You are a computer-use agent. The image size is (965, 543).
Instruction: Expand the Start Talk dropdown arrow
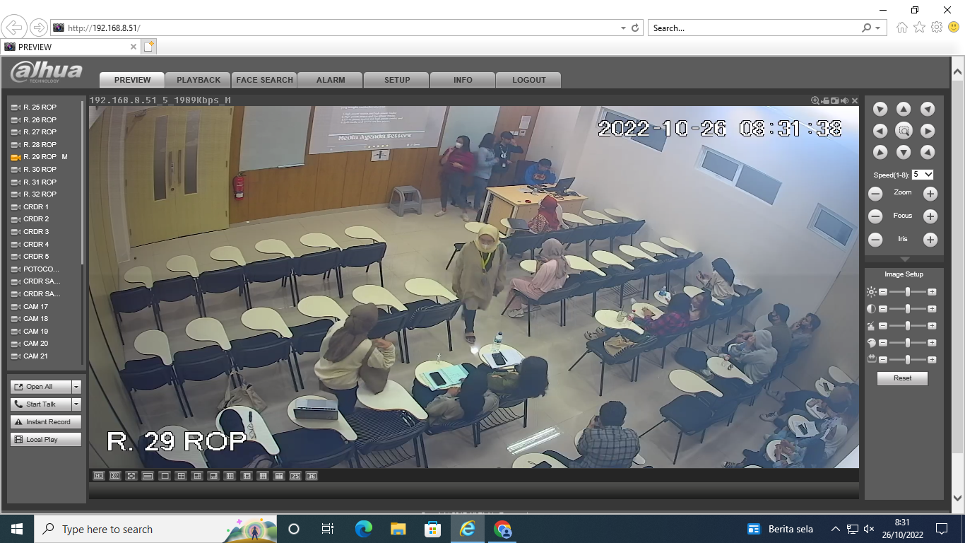[76, 404]
